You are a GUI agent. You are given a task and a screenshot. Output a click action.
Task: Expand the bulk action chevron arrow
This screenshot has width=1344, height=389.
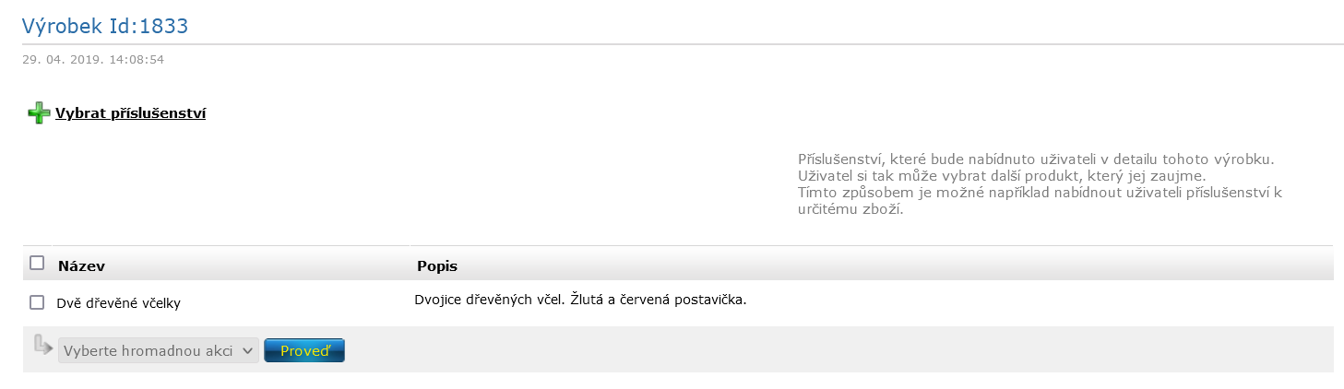pyautogui.click(x=246, y=350)
